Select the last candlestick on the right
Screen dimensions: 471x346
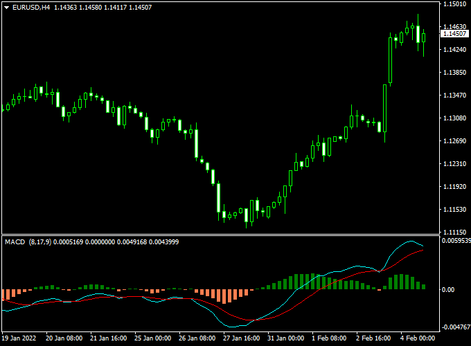[x=423, y=38]
